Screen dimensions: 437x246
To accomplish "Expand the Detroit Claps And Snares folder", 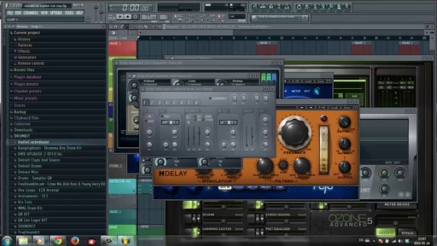I will pyautogui.click(x=39, y=160).
